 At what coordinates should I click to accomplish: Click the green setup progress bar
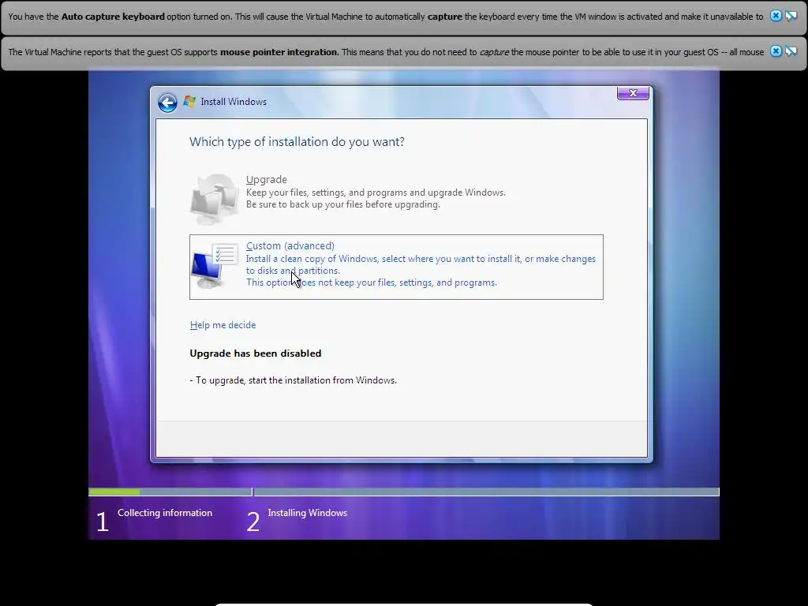point(114,492)
